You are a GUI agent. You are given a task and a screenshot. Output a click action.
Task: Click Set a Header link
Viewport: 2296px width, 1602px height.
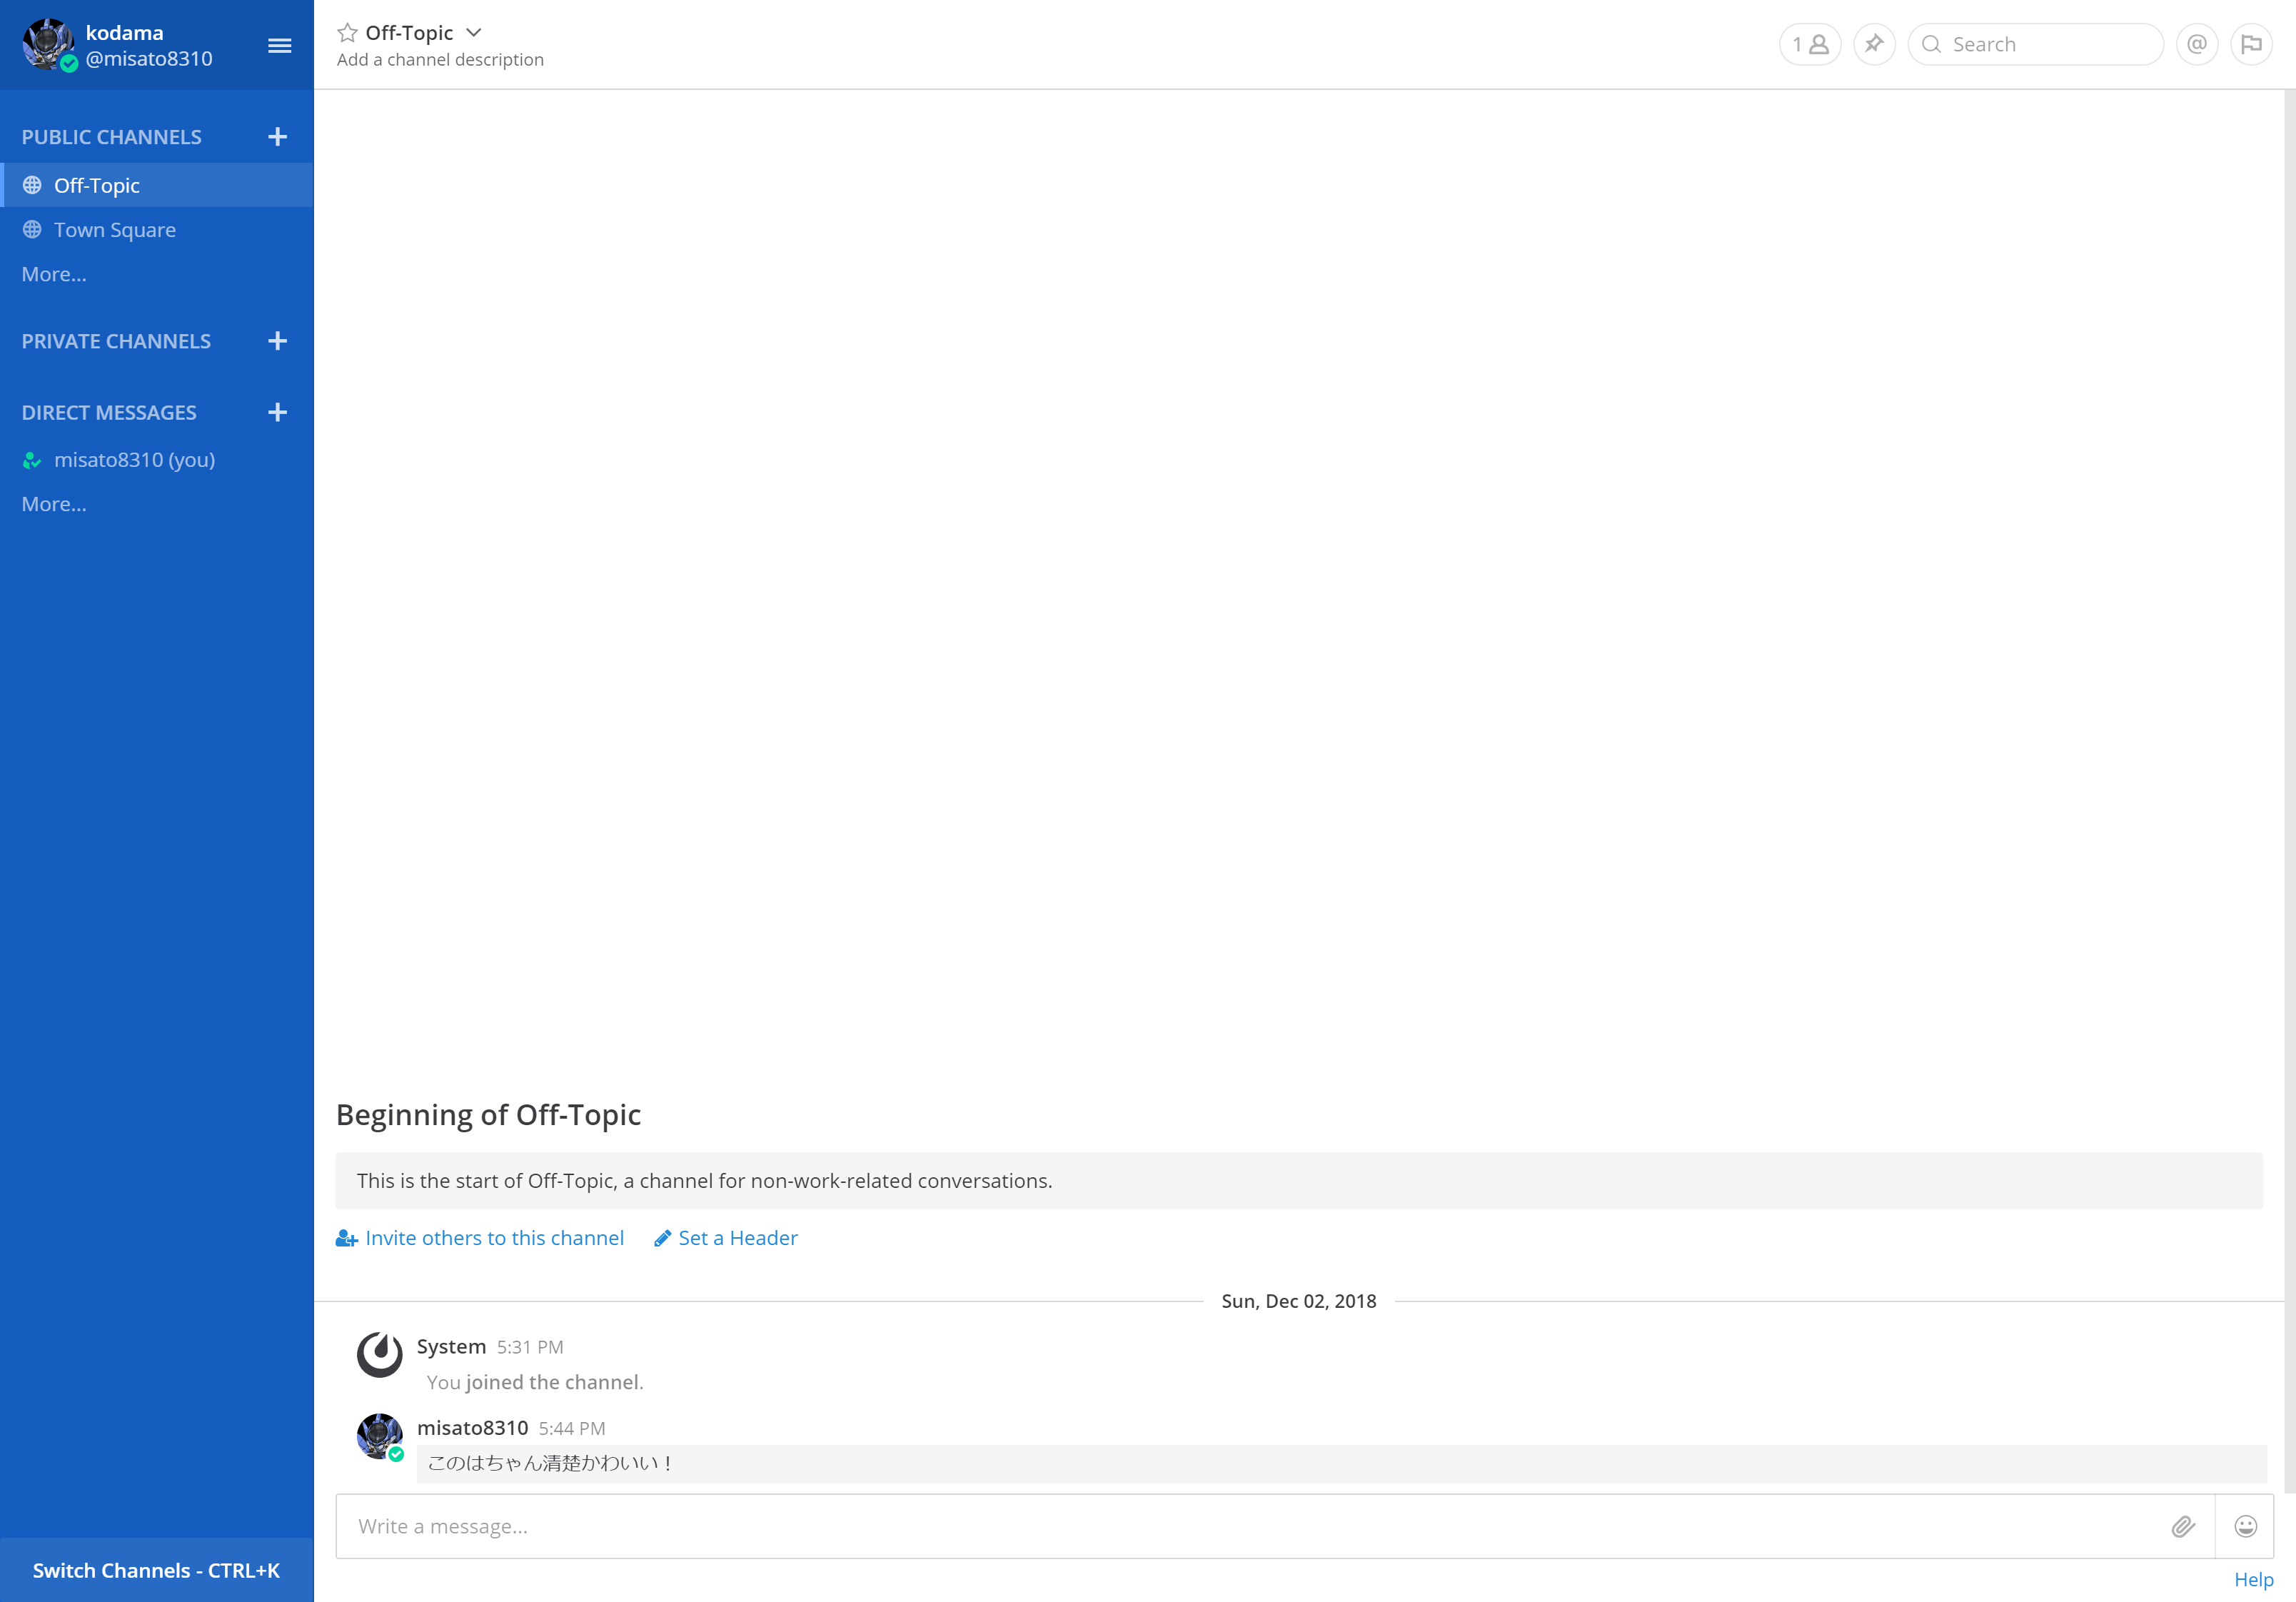[x=726, y=1238]
